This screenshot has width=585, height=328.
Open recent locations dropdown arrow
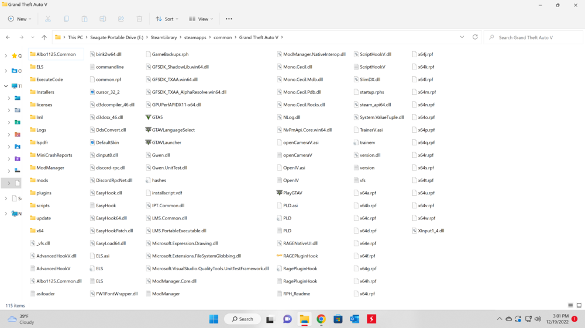coord(33,37)
